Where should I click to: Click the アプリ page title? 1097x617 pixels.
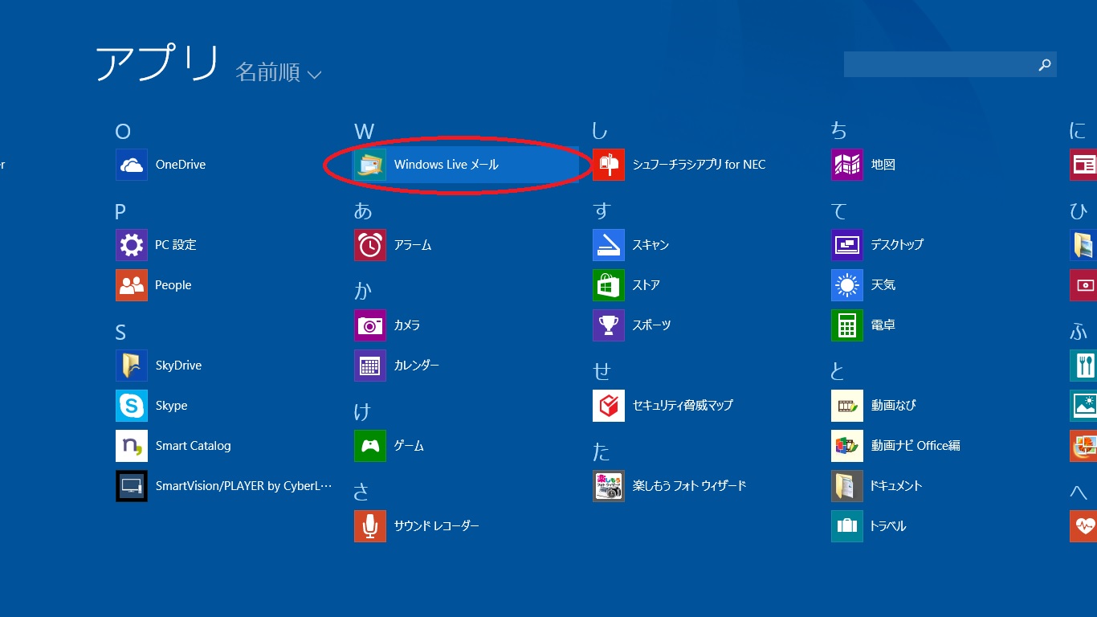click(157, 63)
